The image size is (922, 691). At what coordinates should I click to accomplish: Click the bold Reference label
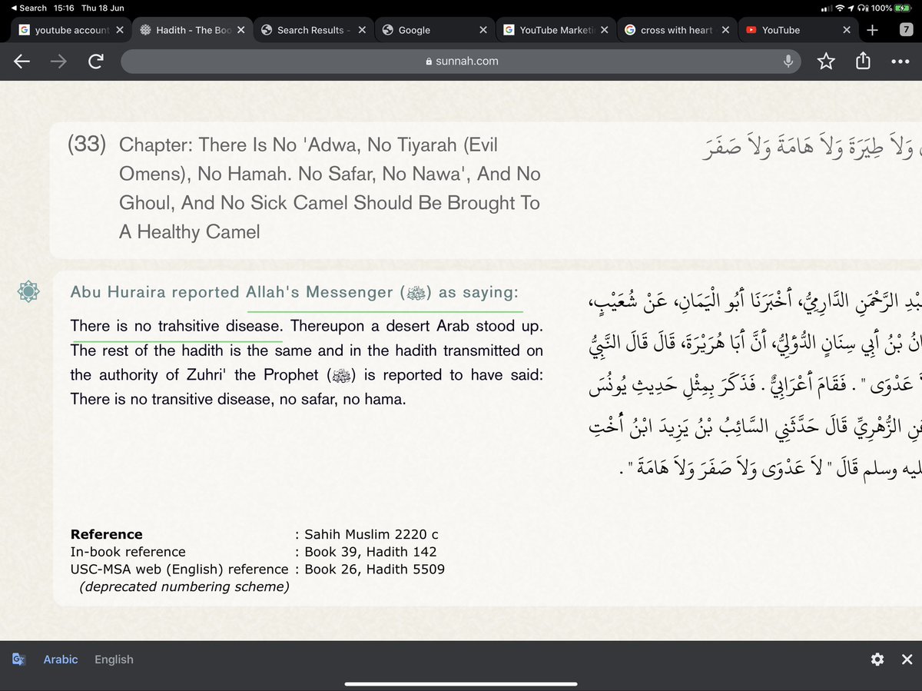pos(106,534)
